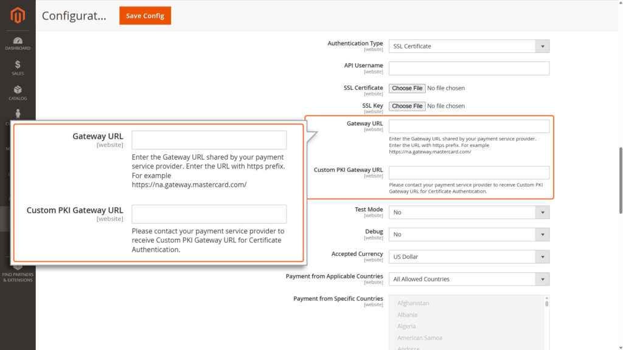This screenshot has width=623, height=350.
Task: Open the Debug dropdown
Action: (468, 234)
